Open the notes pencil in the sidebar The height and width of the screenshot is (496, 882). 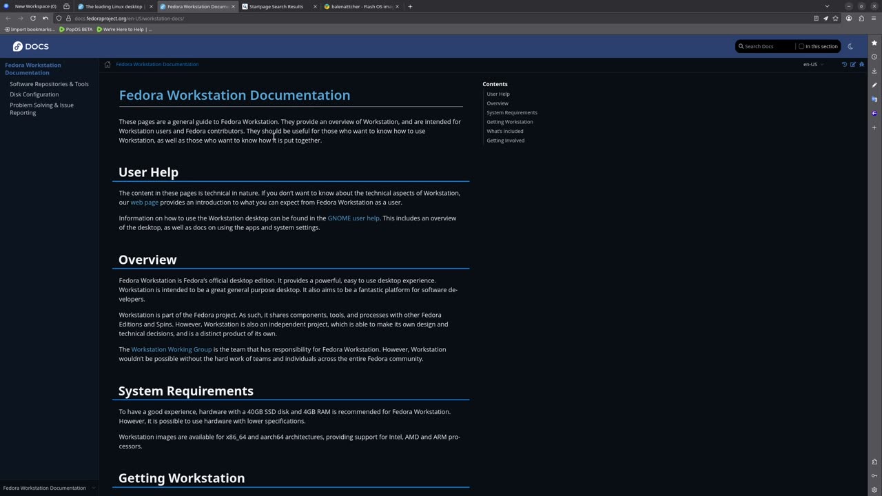tap(874, 85)
